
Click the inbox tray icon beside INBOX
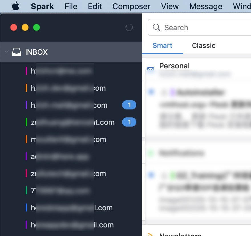[x=17, y=52]
